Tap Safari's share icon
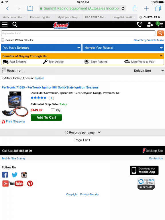 pyautogui.click(x=135, y=8)
